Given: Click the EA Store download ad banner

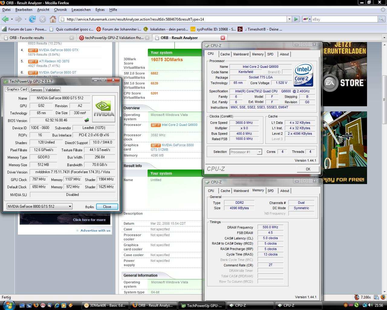Looking at the screenshot, I should coord(345,74).
